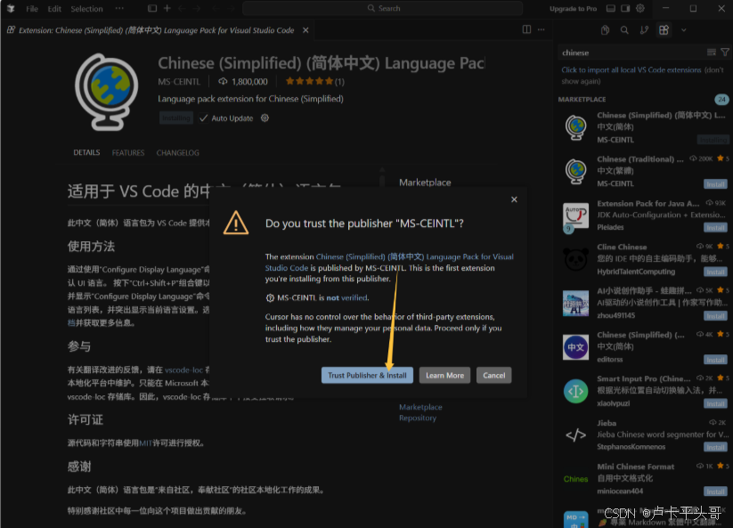Click the Cursor app logo icon

(x=11, y=8)
